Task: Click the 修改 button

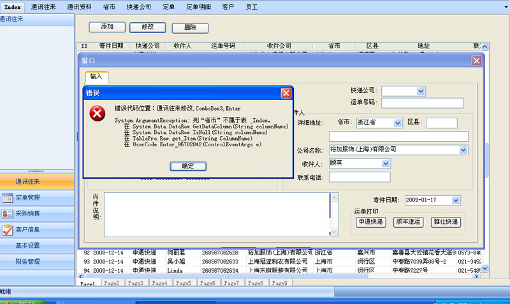Action: coord(148,27)
